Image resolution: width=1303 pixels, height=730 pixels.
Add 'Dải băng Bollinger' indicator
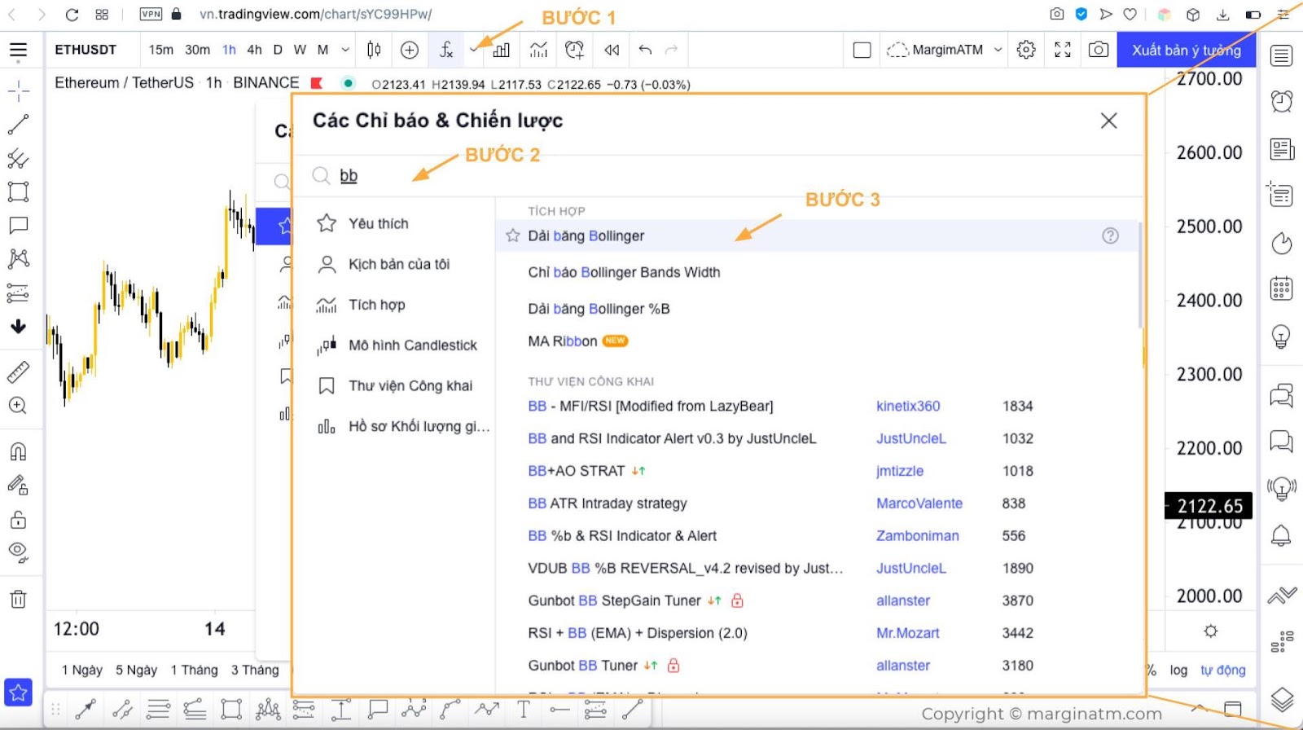tap(586, 235)
